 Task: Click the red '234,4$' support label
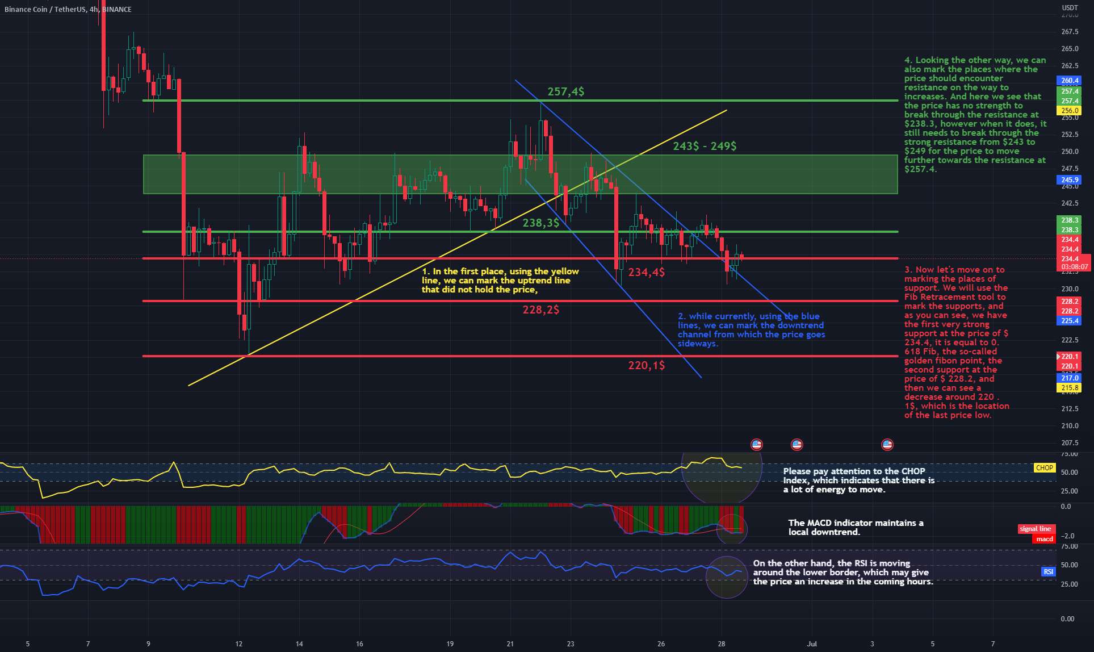click(646, 273)
